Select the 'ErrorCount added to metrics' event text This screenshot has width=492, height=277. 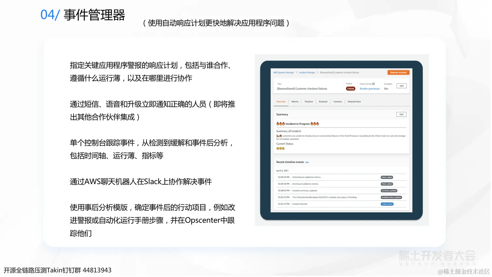point(306,184)
